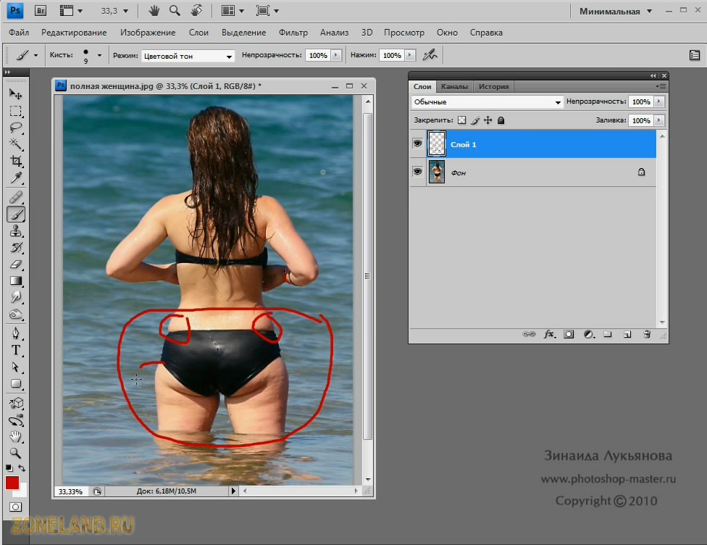Screen dimensions: 707x545
Task: Open layer fill Заливка arrow
Action: pyautogui.click(x=658, y=120)
